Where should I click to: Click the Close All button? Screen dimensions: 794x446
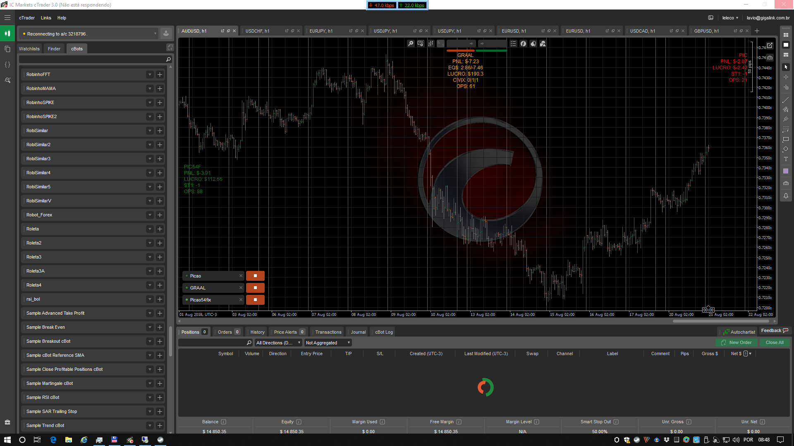click(774, 342)
